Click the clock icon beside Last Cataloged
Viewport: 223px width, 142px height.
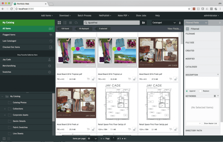51,41
